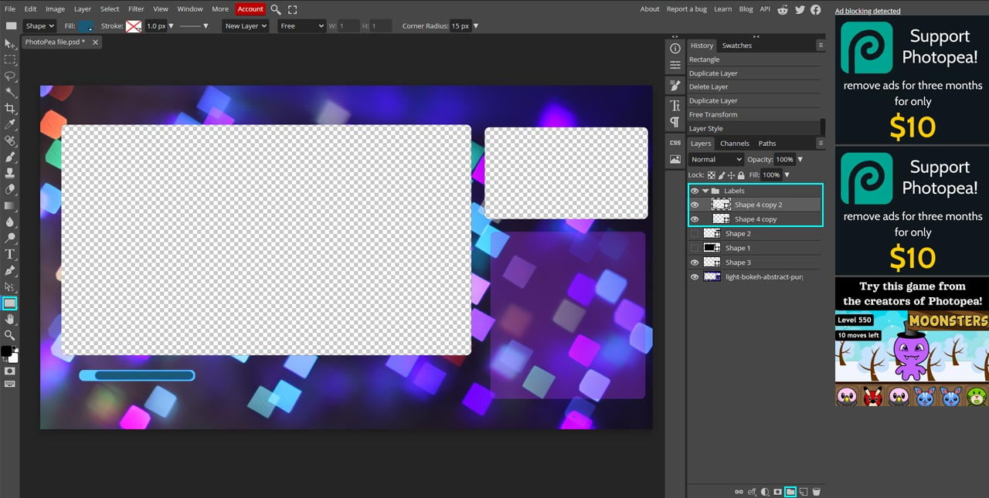Screen dimensions: 989x498
Task: Show the Shape 2 layer
Action: coord(695,233)
